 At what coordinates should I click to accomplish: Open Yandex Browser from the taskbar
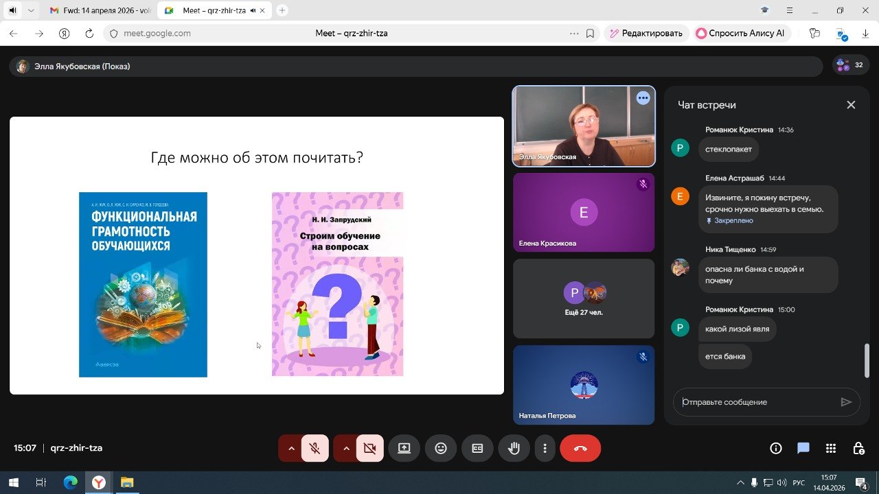point(99,482)
